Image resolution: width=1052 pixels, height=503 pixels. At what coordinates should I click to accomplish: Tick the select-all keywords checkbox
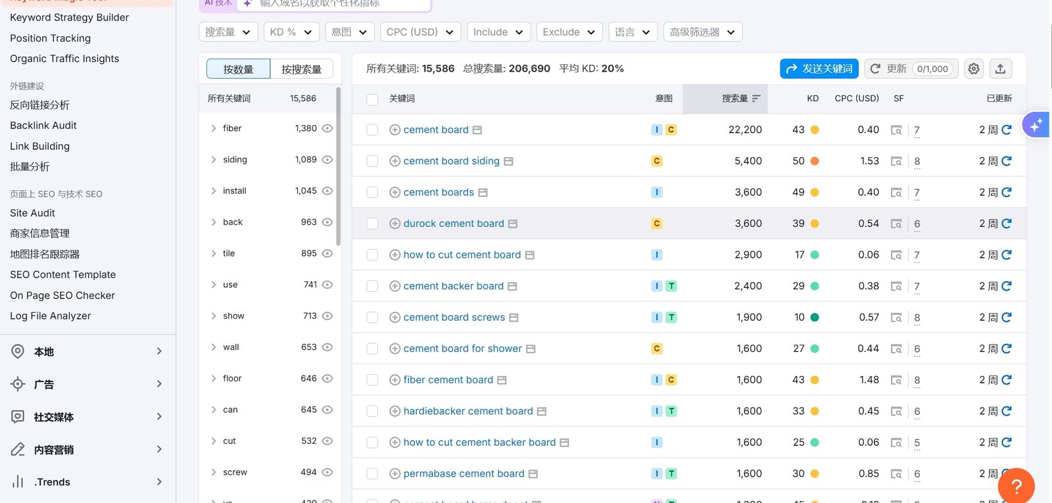[372, 99]
